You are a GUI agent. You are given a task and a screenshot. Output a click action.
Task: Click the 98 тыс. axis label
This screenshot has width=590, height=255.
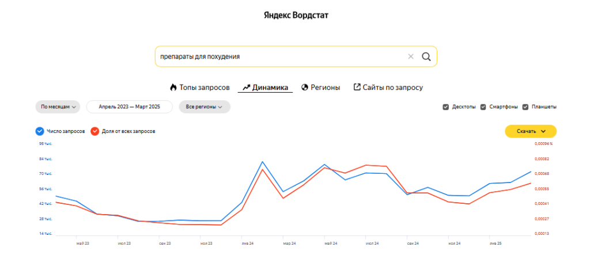pyautogui.click(x=46, y=144)
